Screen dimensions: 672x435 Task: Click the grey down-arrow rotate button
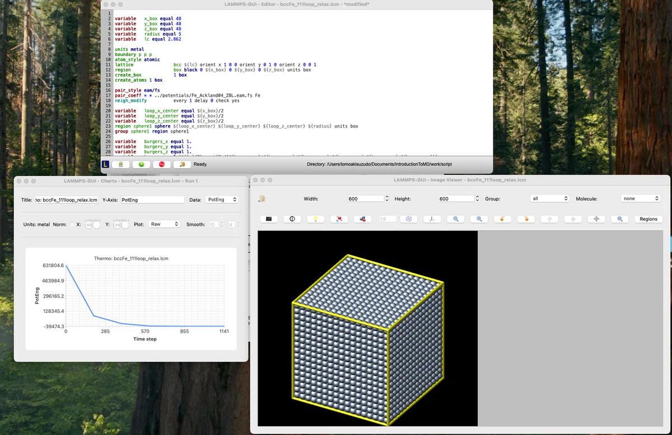coord(573,219)
